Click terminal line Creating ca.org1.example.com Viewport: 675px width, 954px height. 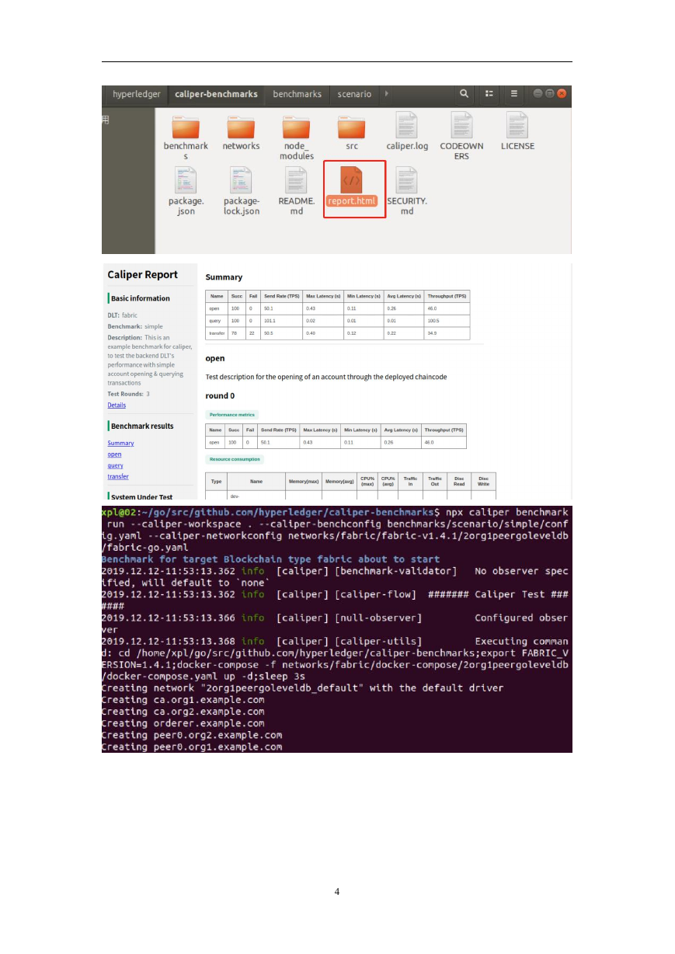click(183, 700)
